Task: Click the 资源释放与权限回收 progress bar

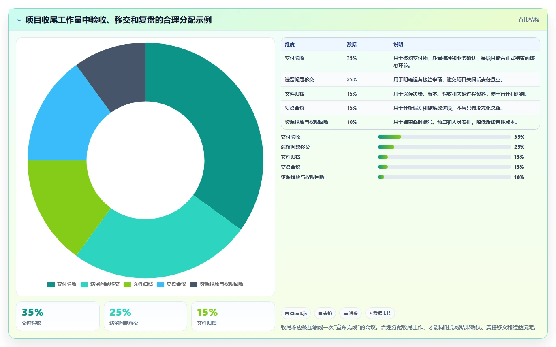Action: pyautogui.click(x=444, y=177)
